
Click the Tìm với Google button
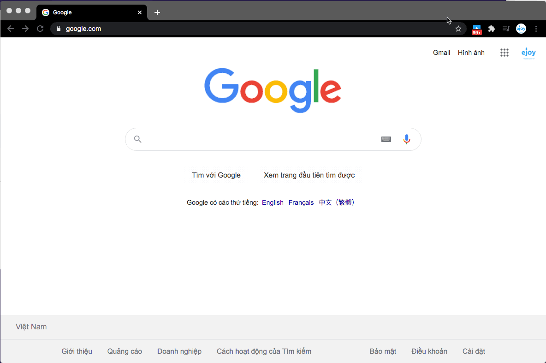pos(216,175)
